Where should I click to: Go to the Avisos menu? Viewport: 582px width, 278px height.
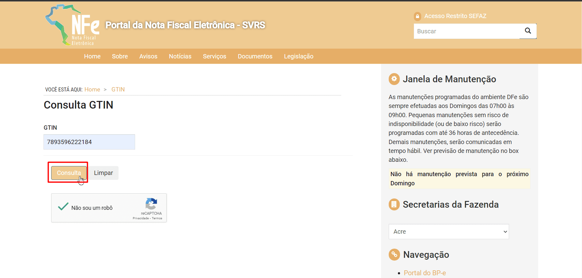148,56
